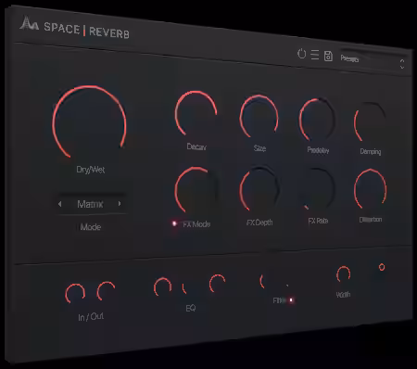The width and height of the screenshot is (417, 369).
Task: Click the tiny knob right of Width
Action: coord(382,267)
